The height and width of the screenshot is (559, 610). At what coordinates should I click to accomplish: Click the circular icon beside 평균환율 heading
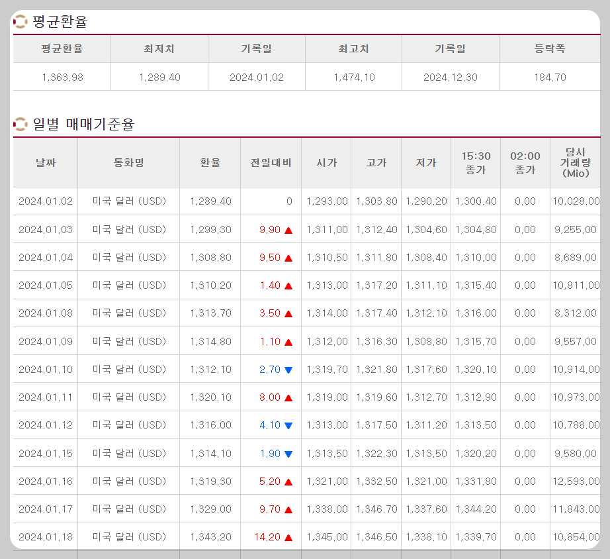pos(21,21)
